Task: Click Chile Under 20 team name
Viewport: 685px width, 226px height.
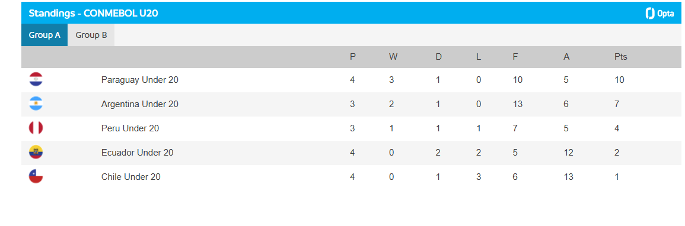Action: (x=131, y=177)
